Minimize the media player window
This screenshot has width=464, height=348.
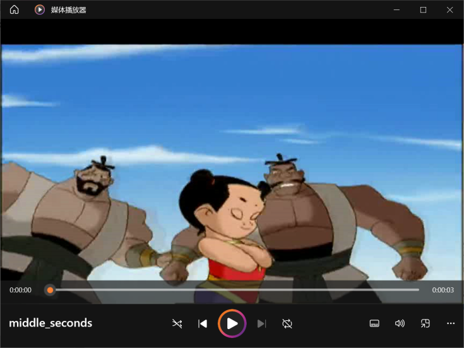[396, 9]
